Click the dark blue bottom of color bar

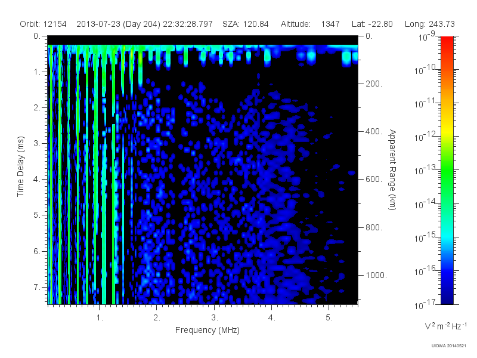tap(447, 298)
